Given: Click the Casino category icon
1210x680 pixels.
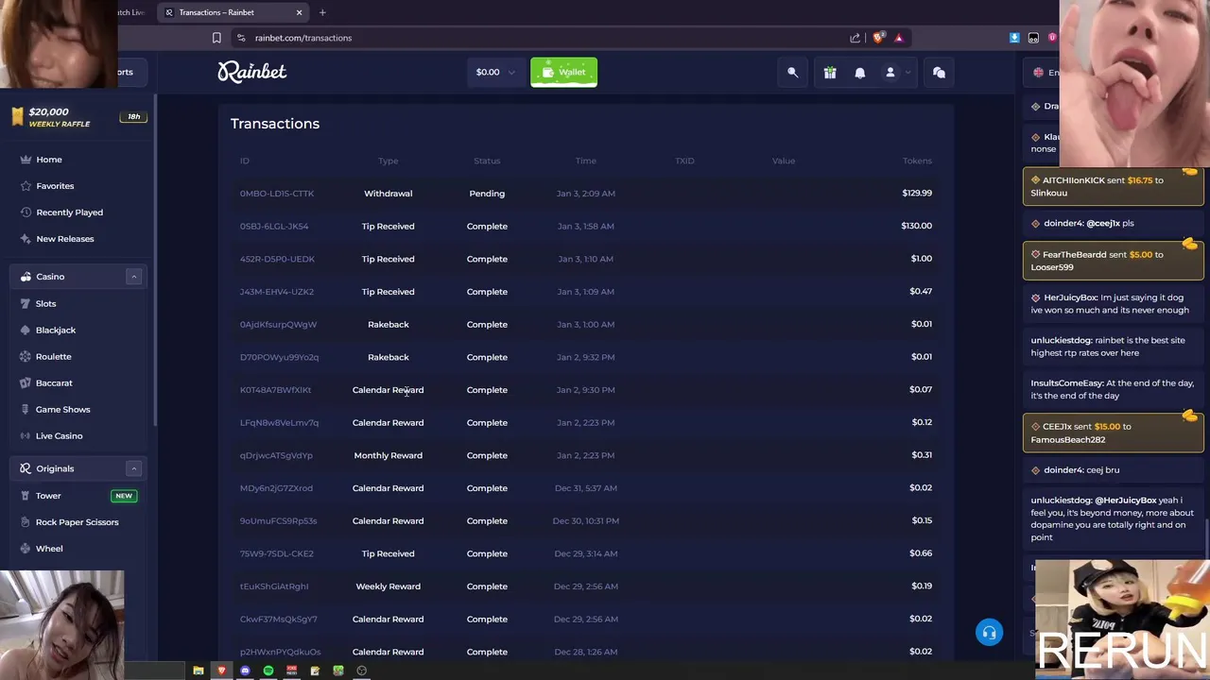Looking at the screenshot, I should [x=26, y=277].
